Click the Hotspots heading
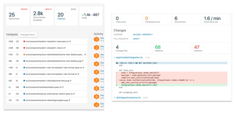This screenshot has height=116, width=235. point(12,34)
